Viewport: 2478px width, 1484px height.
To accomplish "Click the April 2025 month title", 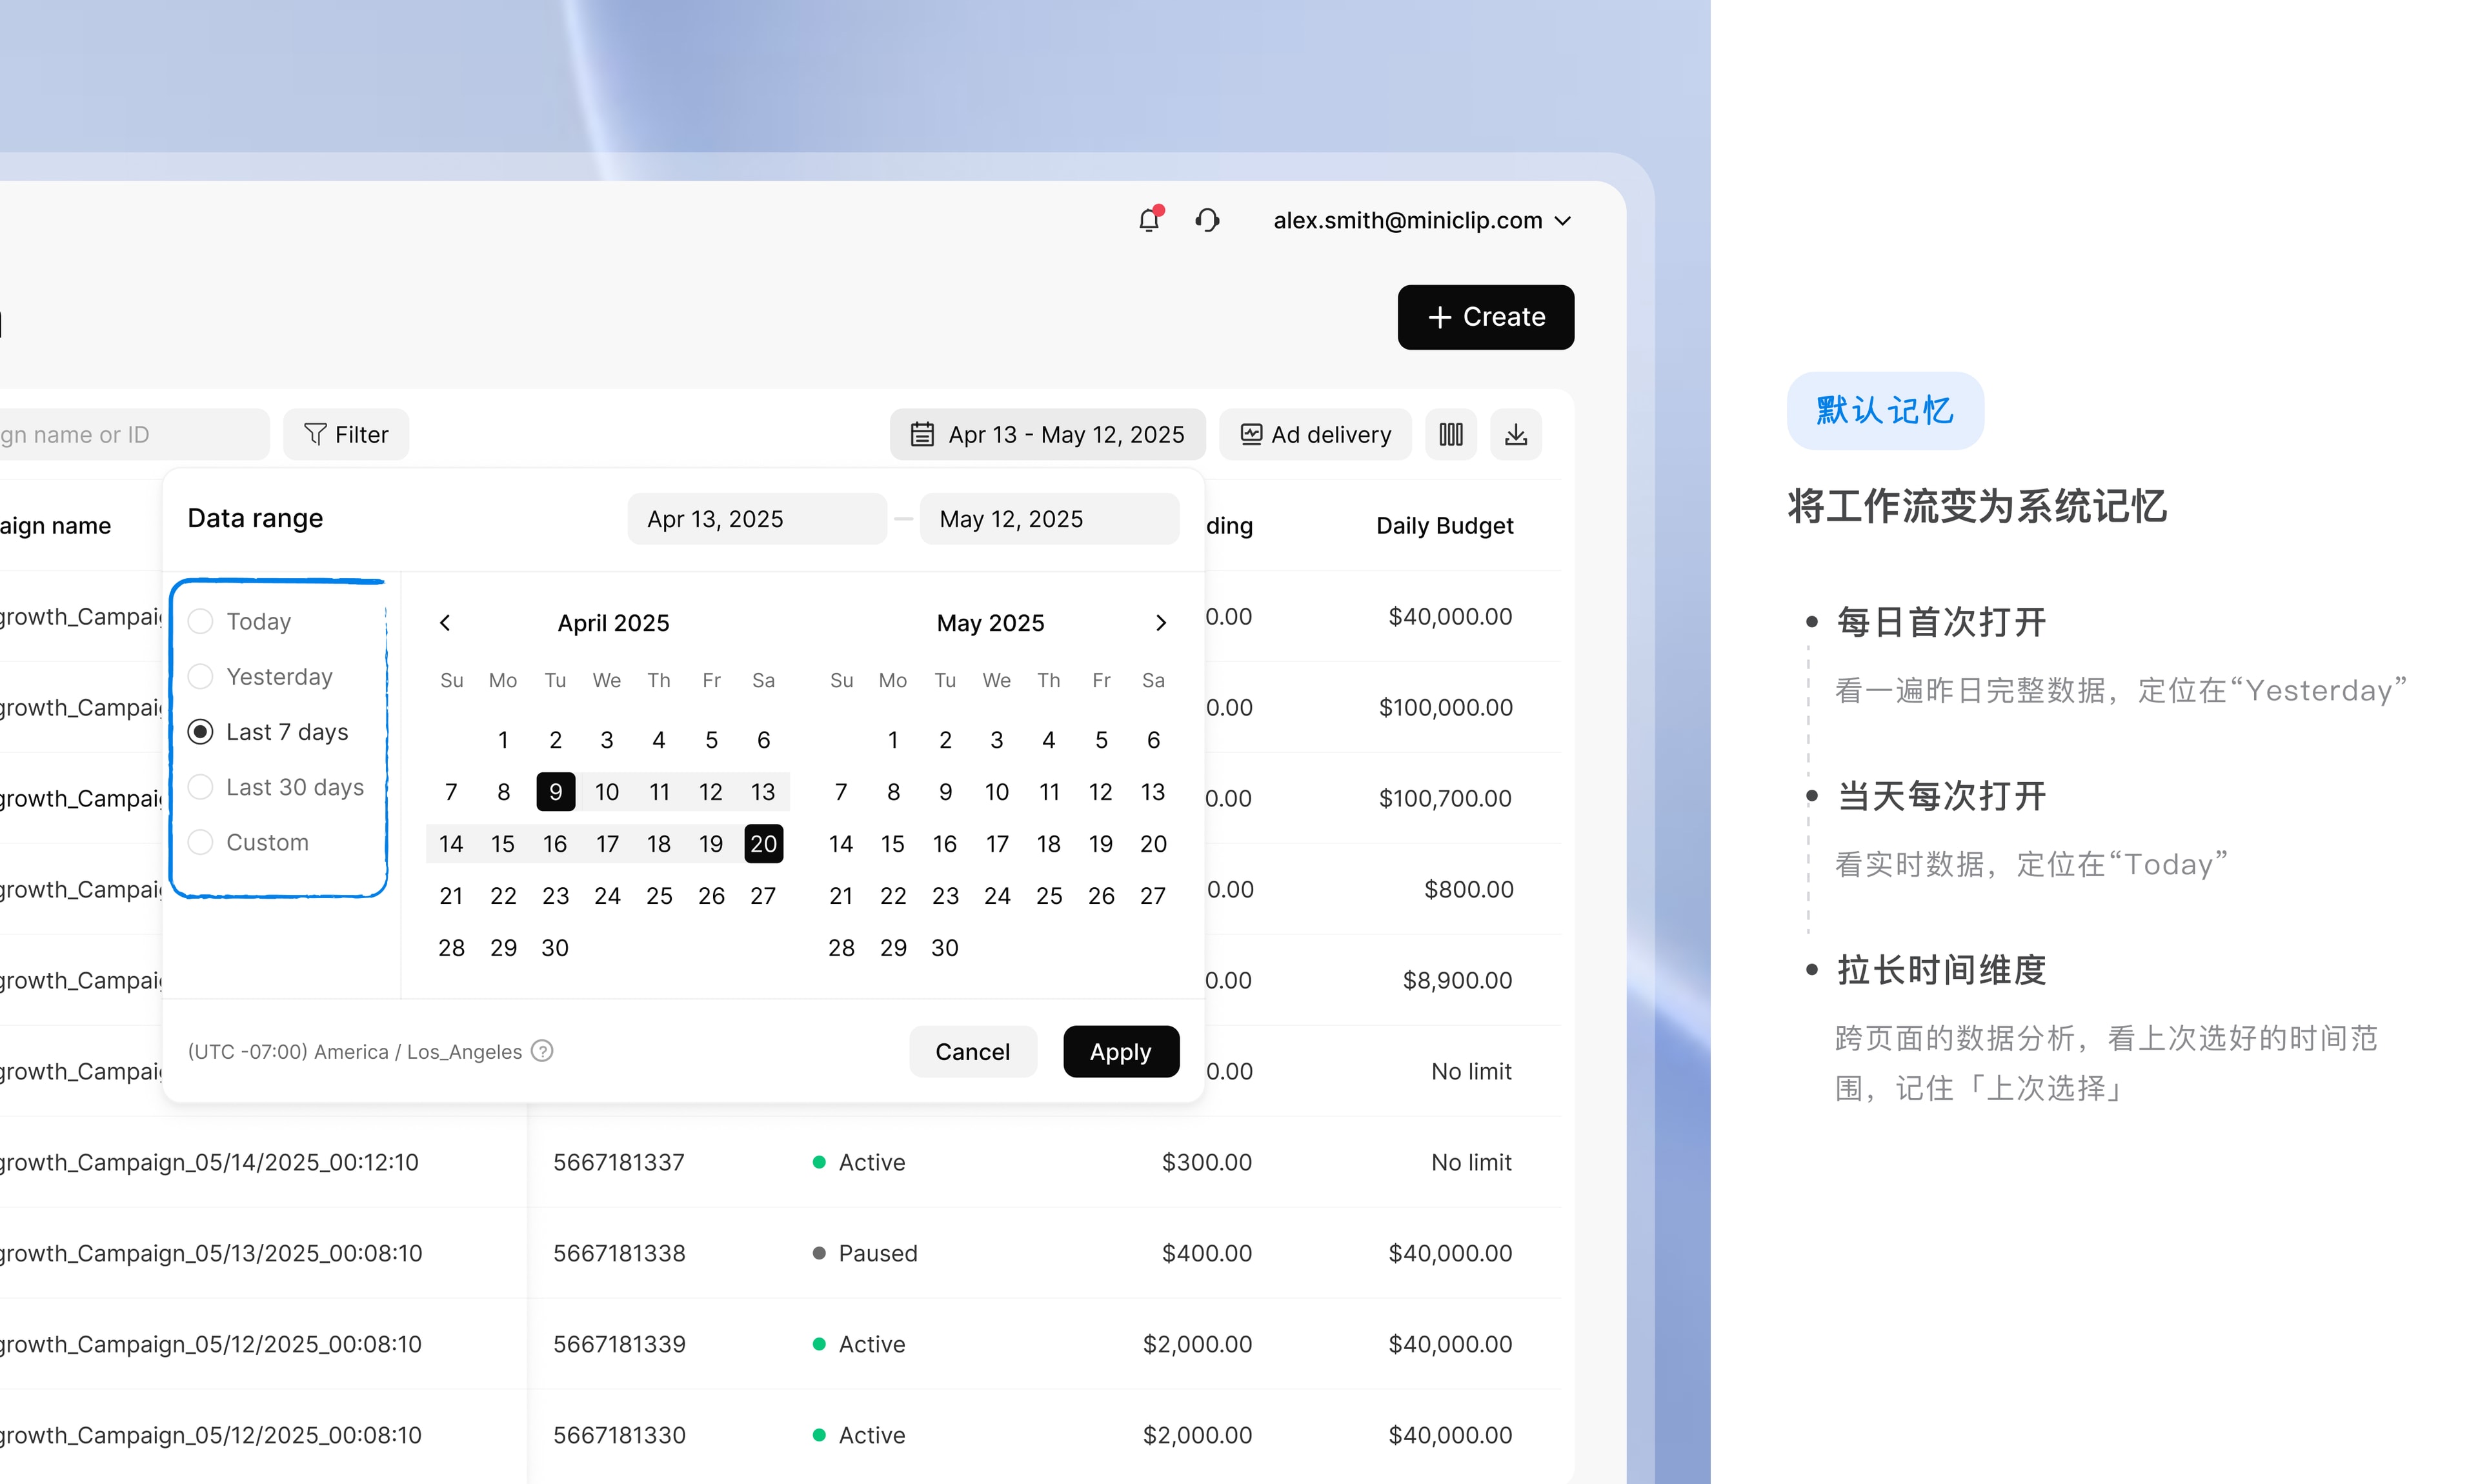I will (613, 623).
